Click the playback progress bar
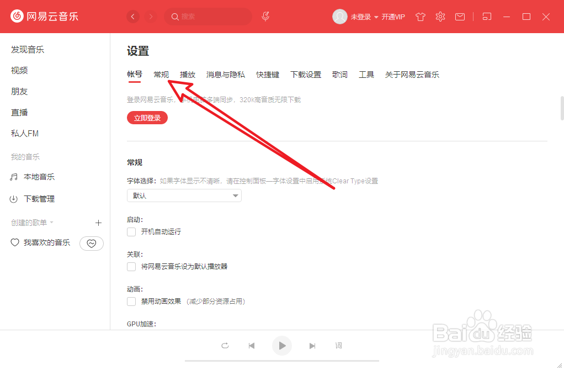Screen dimensions: 564x370 coord(282,361)
